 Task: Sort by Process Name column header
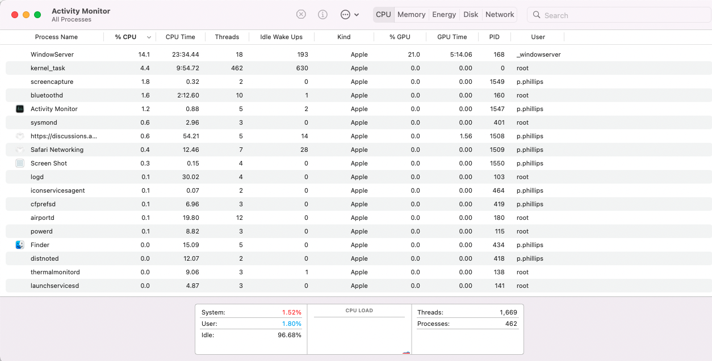[56, 37]
